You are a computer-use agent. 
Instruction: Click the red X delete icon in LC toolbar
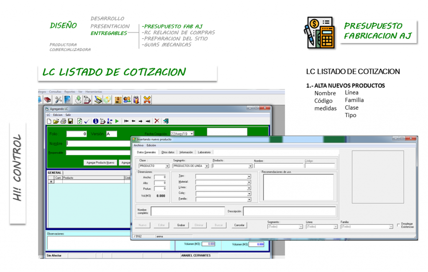(x=157, y=121)
